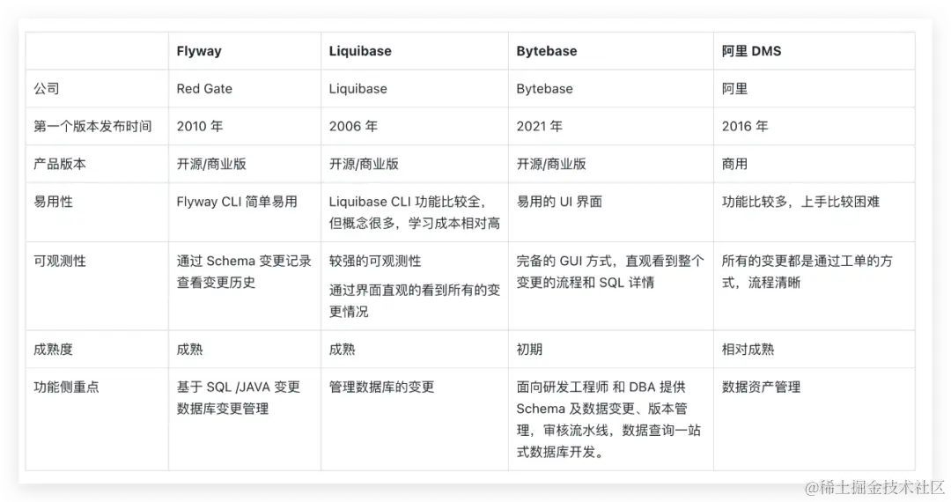The height and width of the screenshot is (502, 951).
Task: Select the 可观测性 row label
Action: tap(60, 261)
